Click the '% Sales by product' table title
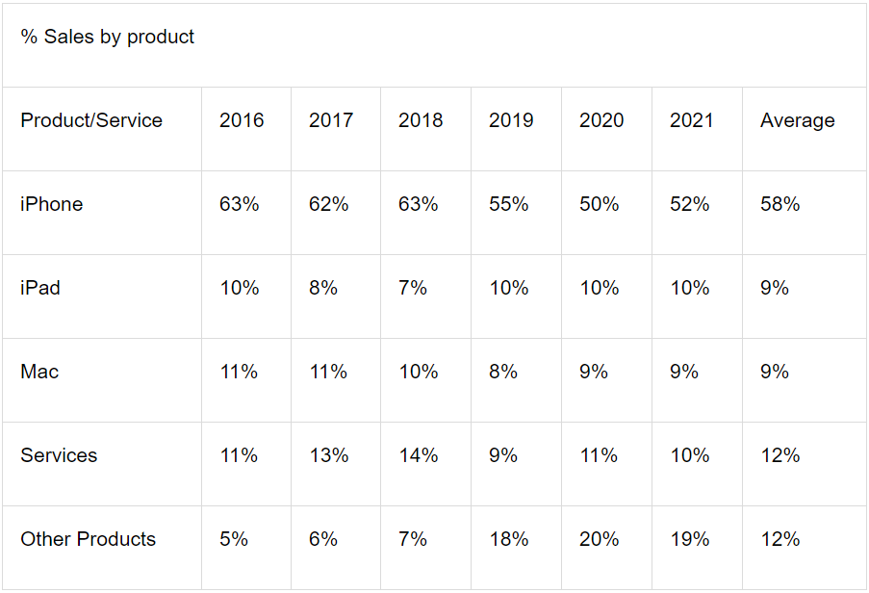 (x=108, y=38)
